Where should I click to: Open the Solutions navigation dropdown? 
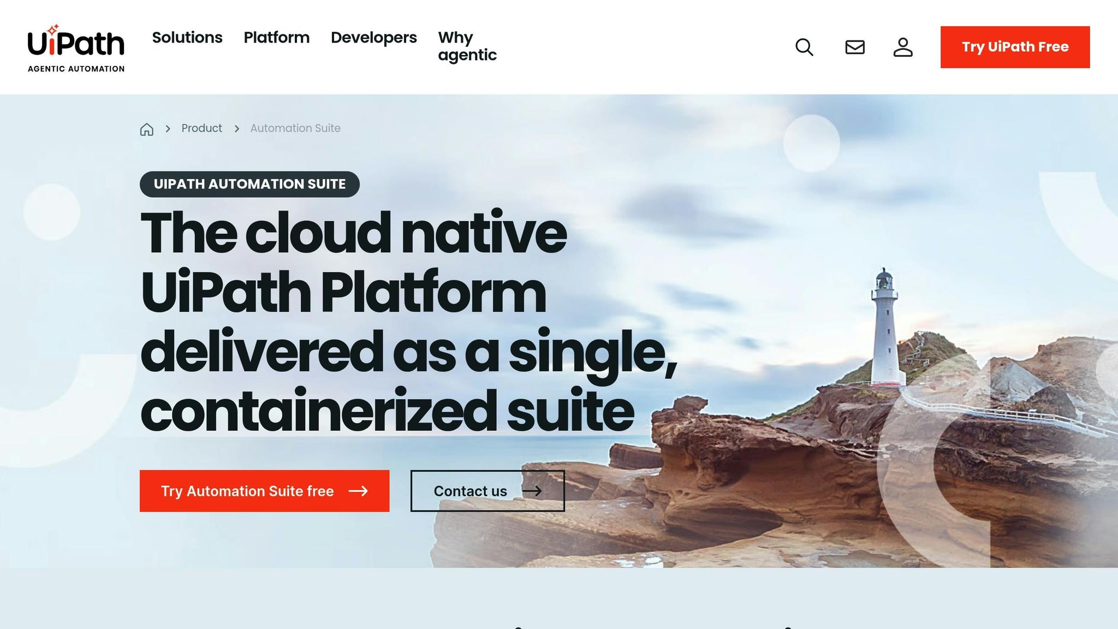pyautogui.click(x=187, y=38)
